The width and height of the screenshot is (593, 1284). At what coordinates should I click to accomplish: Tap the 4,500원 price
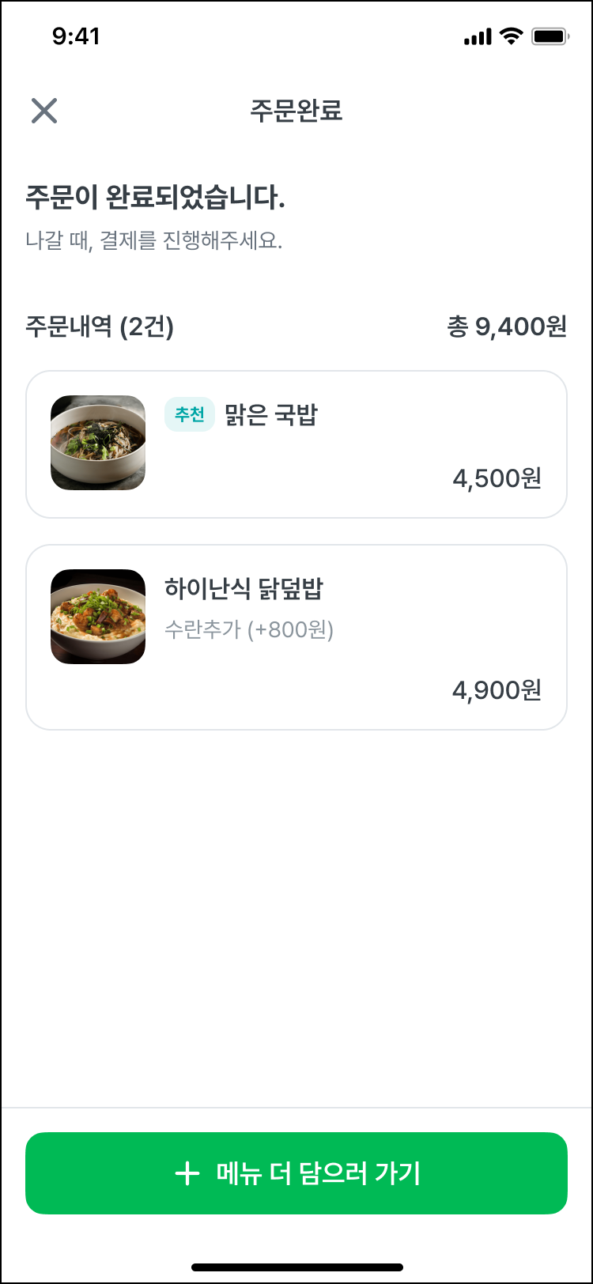[x=497, y=478]
